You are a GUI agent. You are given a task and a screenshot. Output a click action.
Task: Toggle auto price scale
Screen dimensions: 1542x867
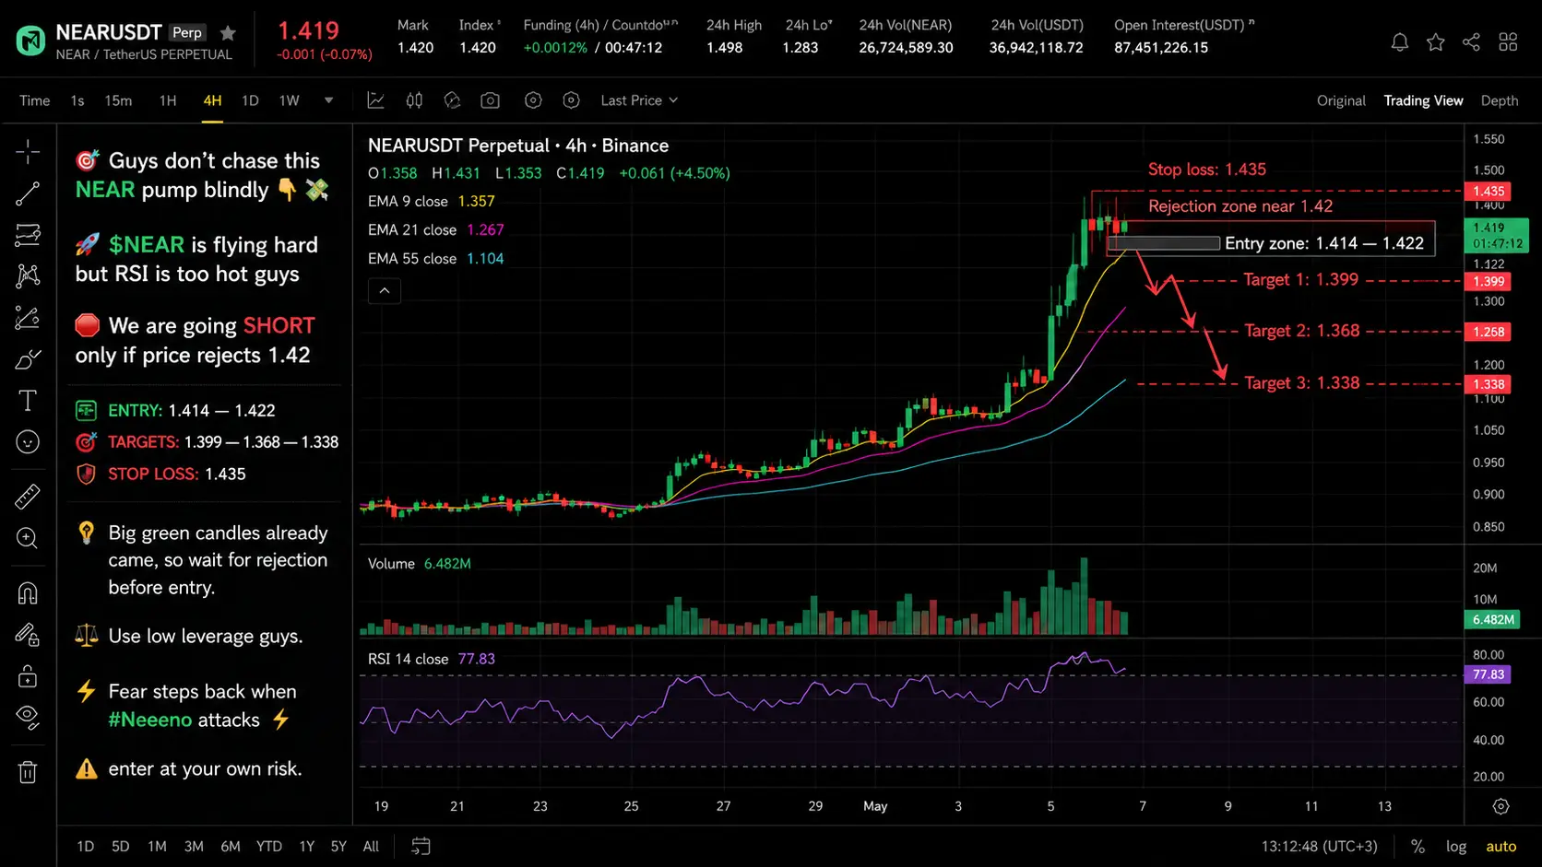coord(1501,846)
